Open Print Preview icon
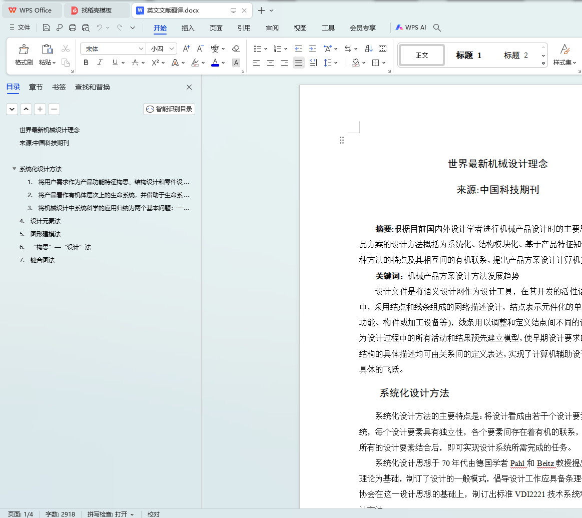This screenshot has height=518, width=582. tap(86, 28)
